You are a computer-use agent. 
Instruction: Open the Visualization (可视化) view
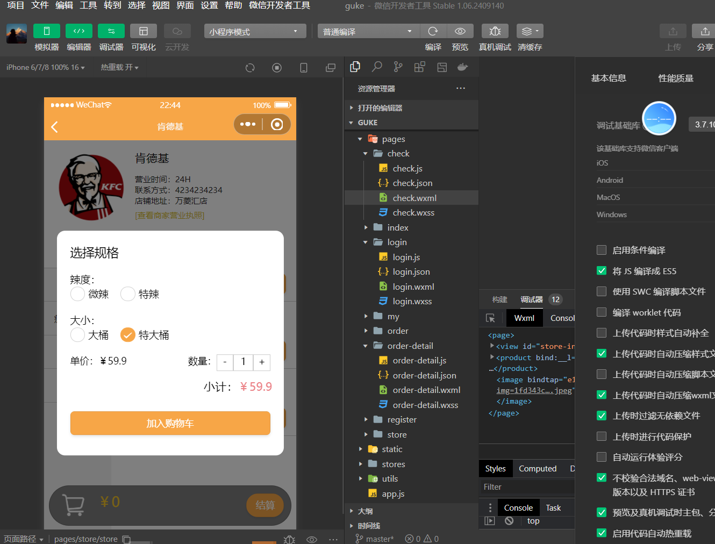(144, 31)
